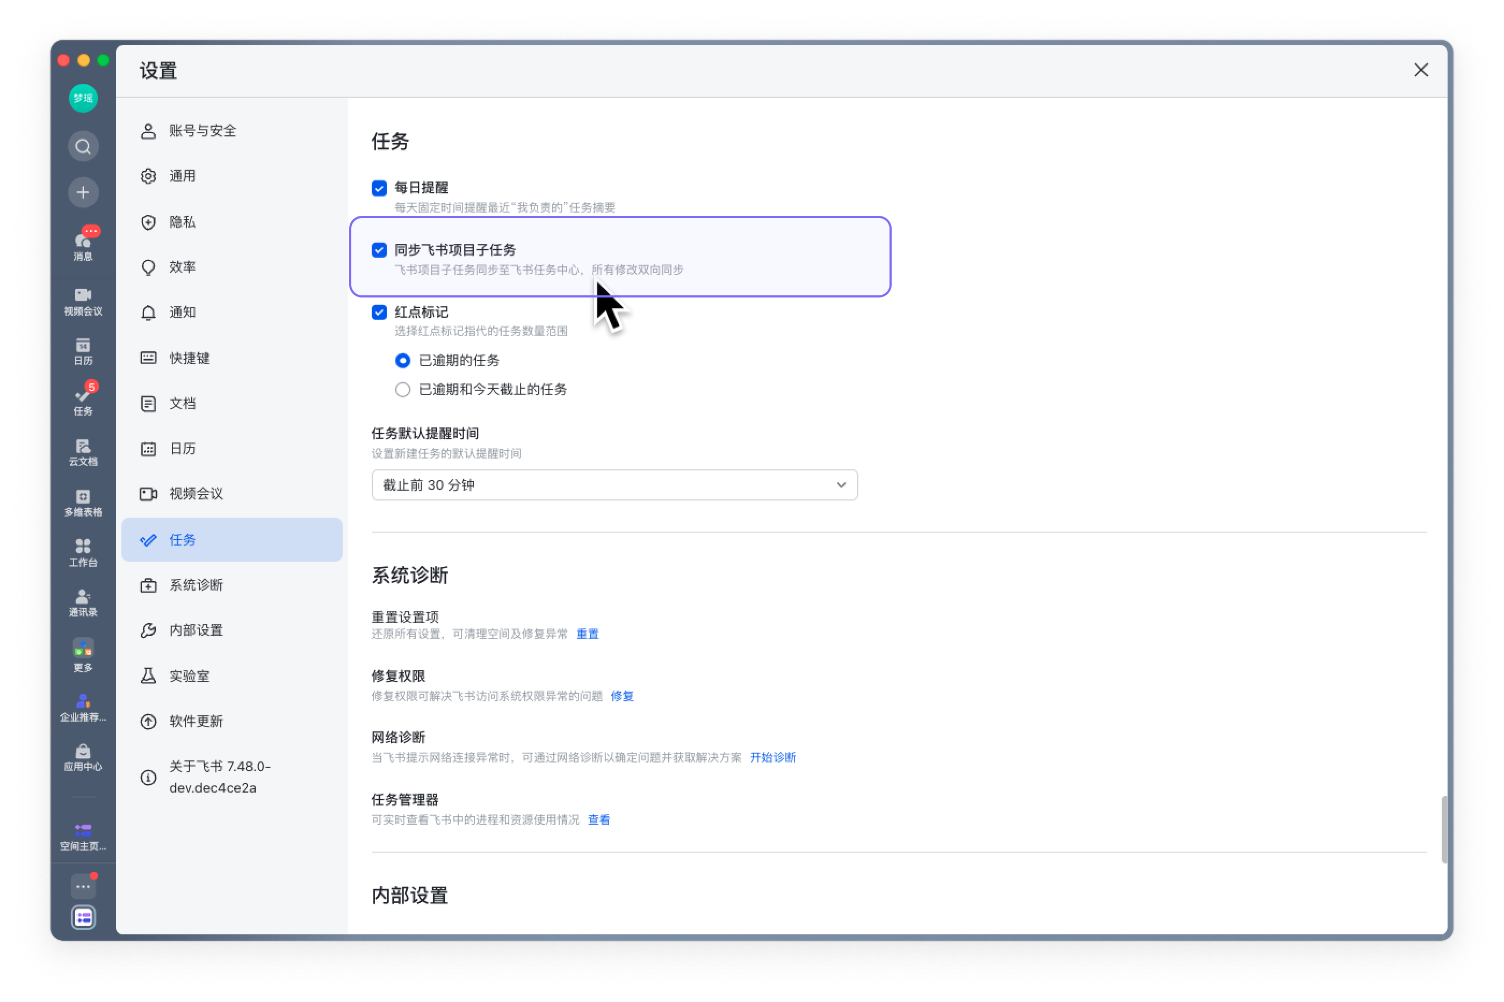Viewport: 1504px width, 1002px height.
Task: Open 关于飞书 7.48.0 about entry
Action: coord(232,776)
